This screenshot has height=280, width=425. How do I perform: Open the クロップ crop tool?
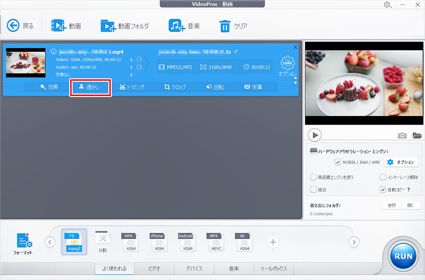pos(175,87)
